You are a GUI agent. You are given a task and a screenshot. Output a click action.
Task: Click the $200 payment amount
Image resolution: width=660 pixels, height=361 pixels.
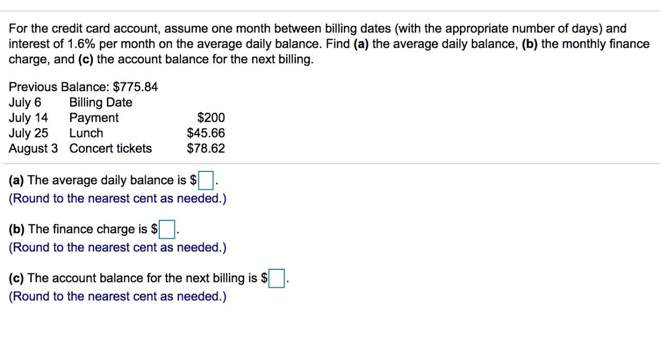pos(211,117)
